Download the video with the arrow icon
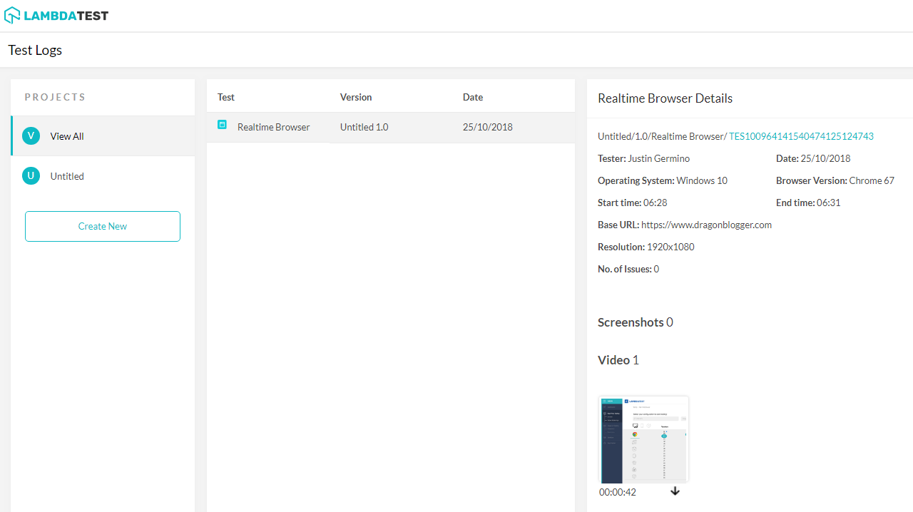 pos(675,491)
